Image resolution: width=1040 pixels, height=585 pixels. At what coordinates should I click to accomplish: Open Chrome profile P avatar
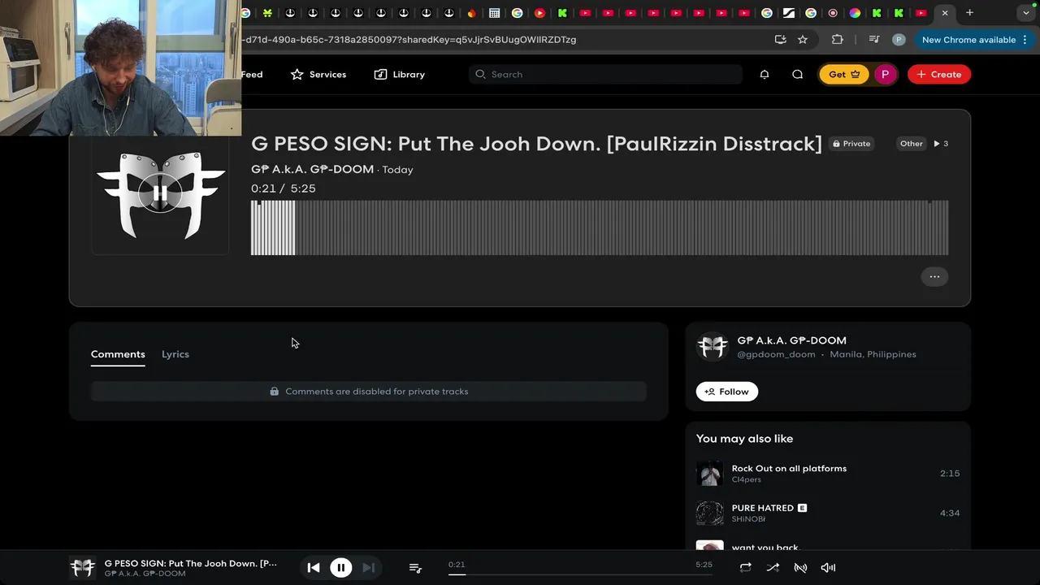point(899,39)
